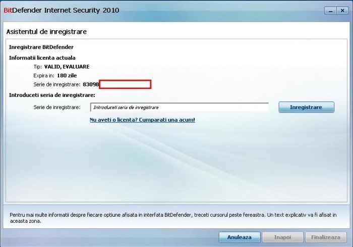
Task: Click the 'Asistentul de inregistrare' heading
Action: coord(46,32)
